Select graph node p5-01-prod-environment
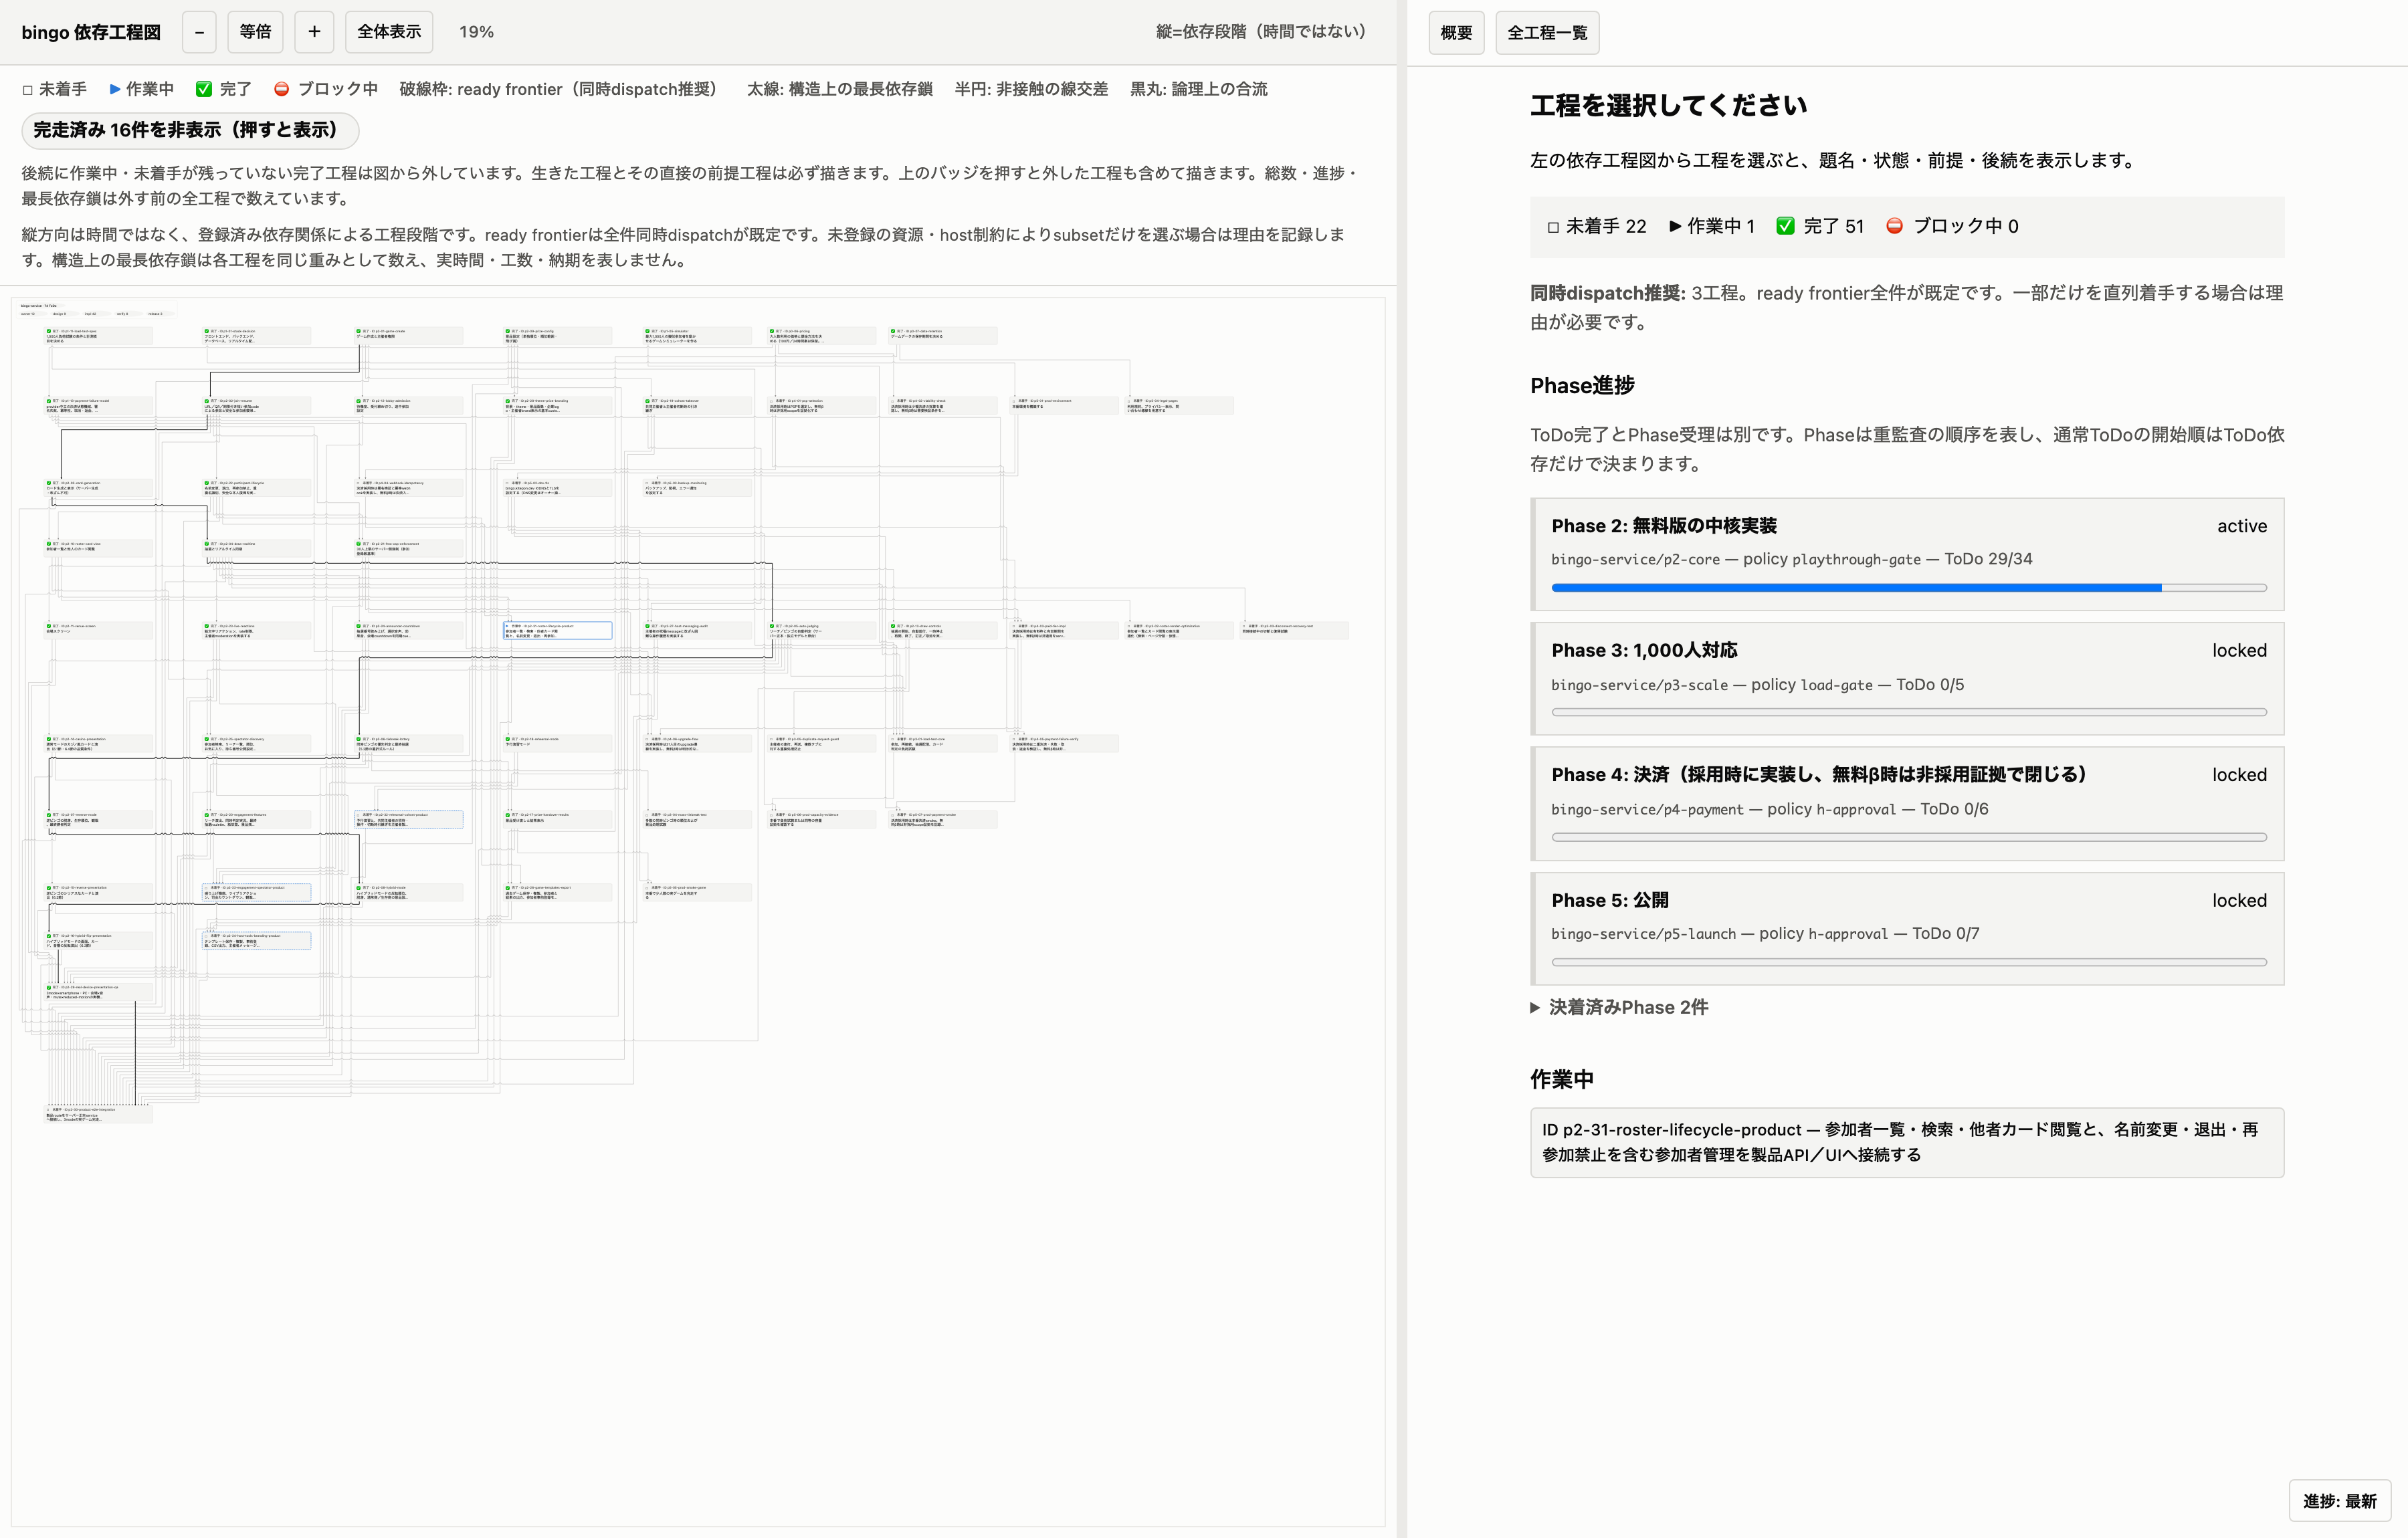 (1064, 406)
